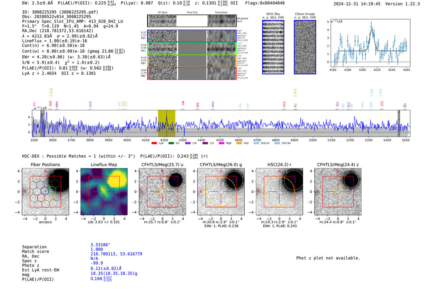
Task: Click the red fiber circle in Fiber Positions
Action: (x=41, y=198)
